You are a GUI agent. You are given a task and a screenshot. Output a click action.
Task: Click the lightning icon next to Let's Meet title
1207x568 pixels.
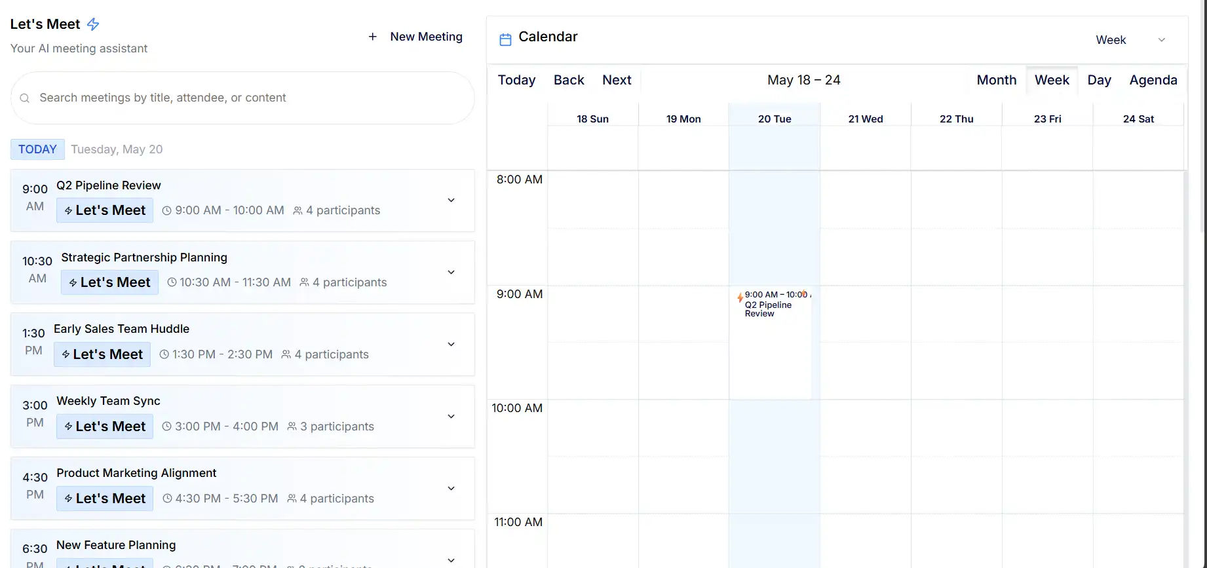(92, 24)
